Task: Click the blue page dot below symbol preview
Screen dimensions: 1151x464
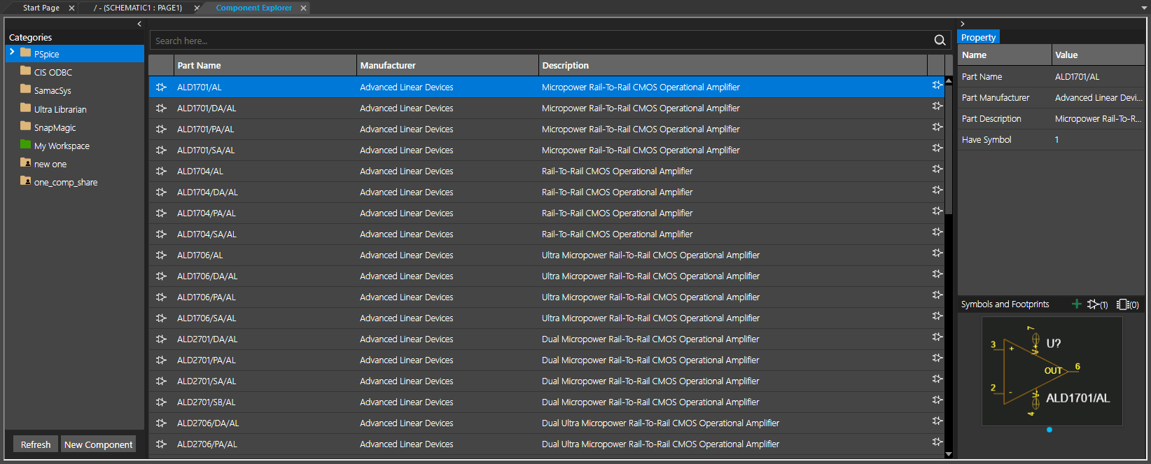Action: click(1049, 430)
